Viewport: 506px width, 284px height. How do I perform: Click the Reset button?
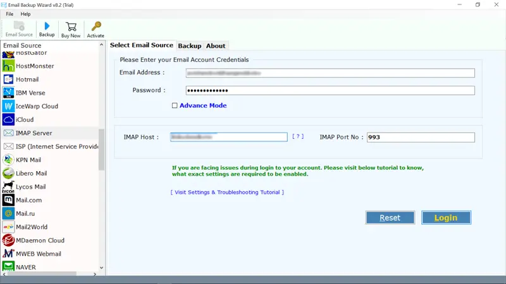click(x=390, y=218)
